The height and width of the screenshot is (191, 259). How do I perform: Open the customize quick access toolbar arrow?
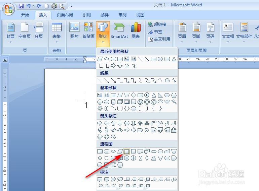[71, 6]
